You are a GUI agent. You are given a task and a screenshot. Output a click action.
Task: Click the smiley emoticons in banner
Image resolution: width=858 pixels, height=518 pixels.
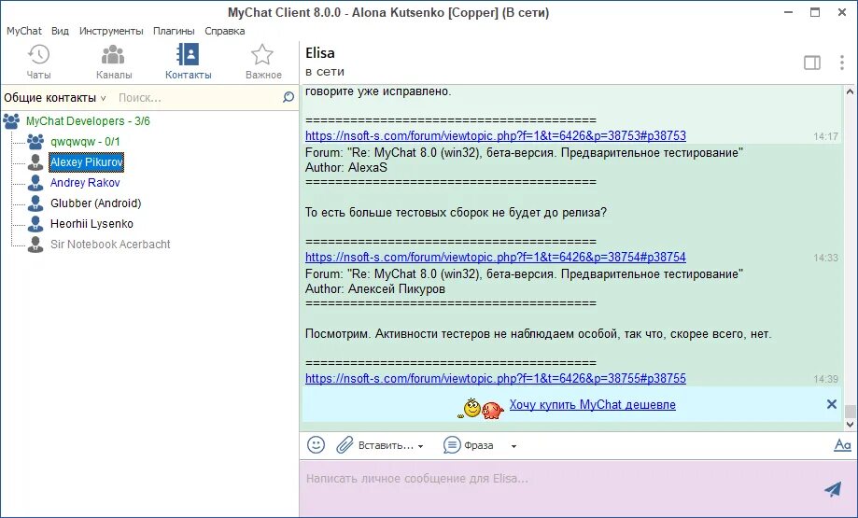tap(481, 409)
